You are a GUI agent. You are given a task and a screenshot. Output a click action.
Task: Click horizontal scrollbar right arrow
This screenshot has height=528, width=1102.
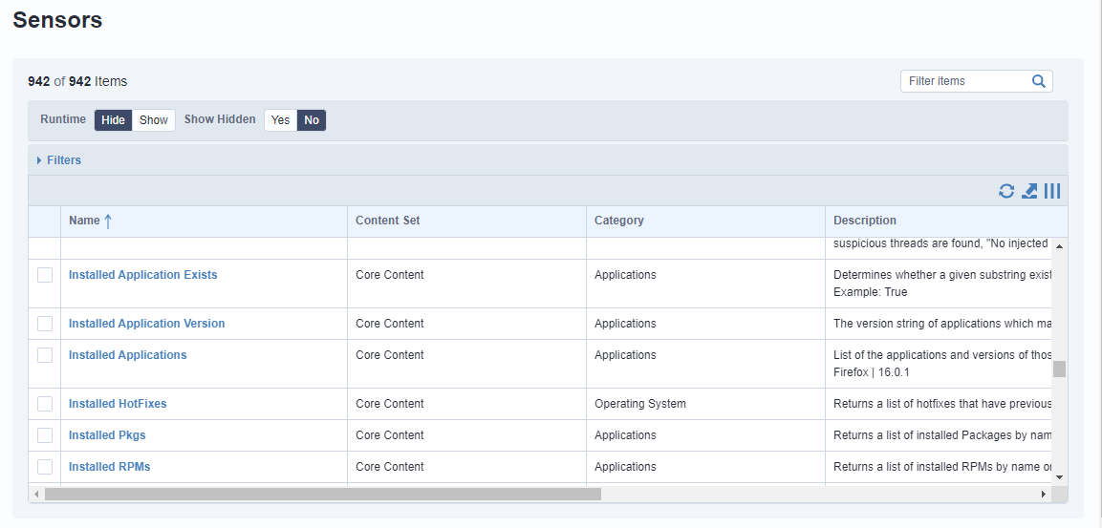point(1044,494)
